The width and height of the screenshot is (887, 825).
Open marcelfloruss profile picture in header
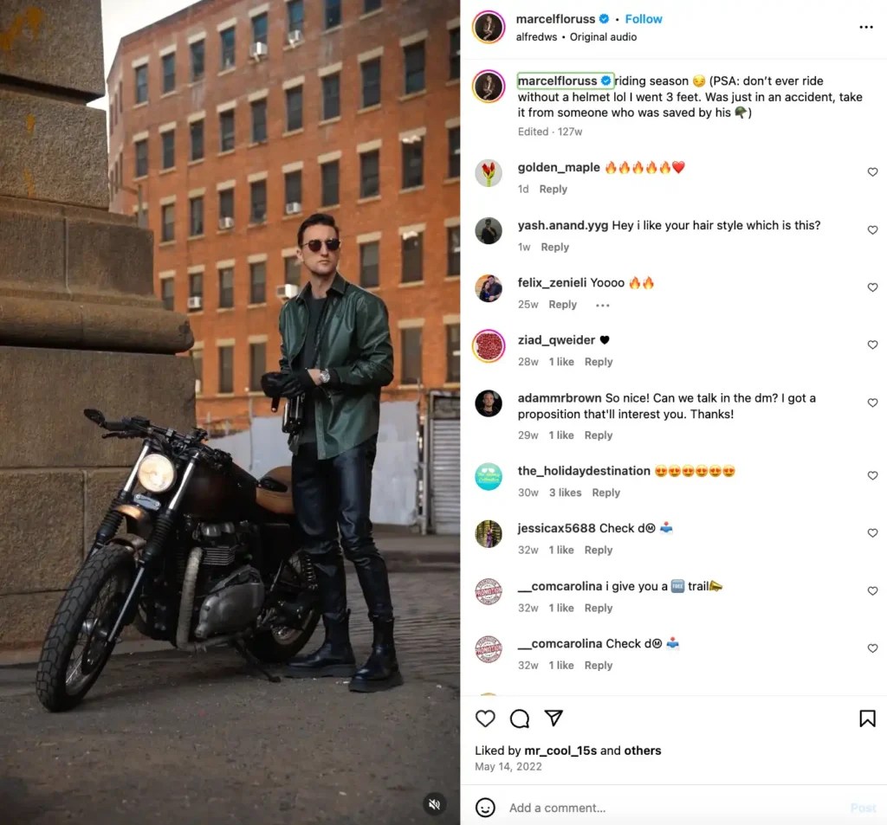489,27
